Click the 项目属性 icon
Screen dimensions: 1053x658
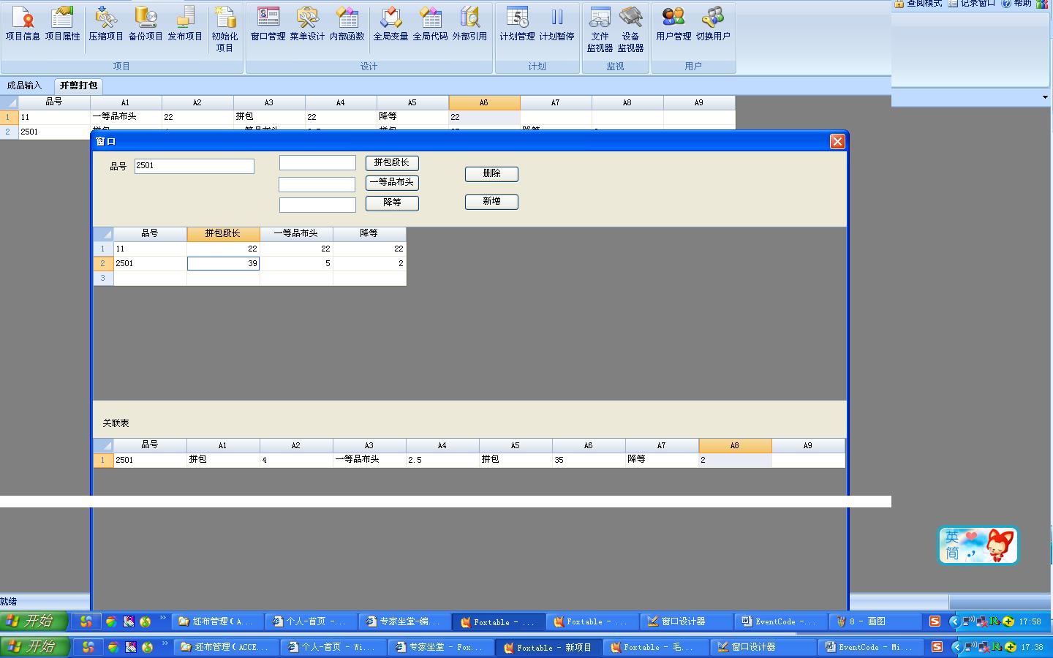click(x=62, y=24)
